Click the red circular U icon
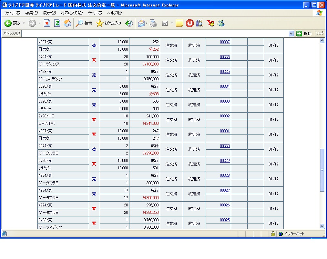Image resolution: width=327 pixels, height=259 pixels. click(189, 23)
